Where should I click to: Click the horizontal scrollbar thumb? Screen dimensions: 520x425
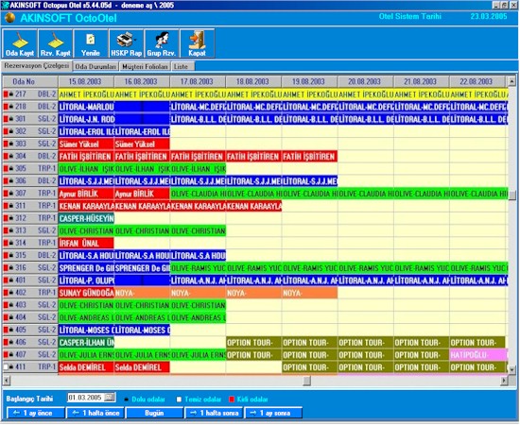[x=306, y=381]
